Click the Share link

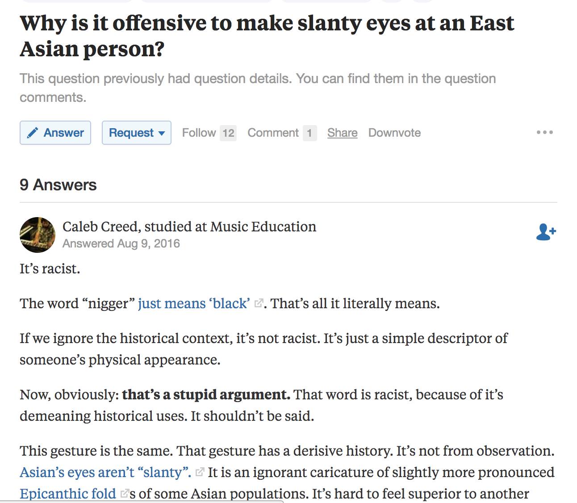pos(342,133)
